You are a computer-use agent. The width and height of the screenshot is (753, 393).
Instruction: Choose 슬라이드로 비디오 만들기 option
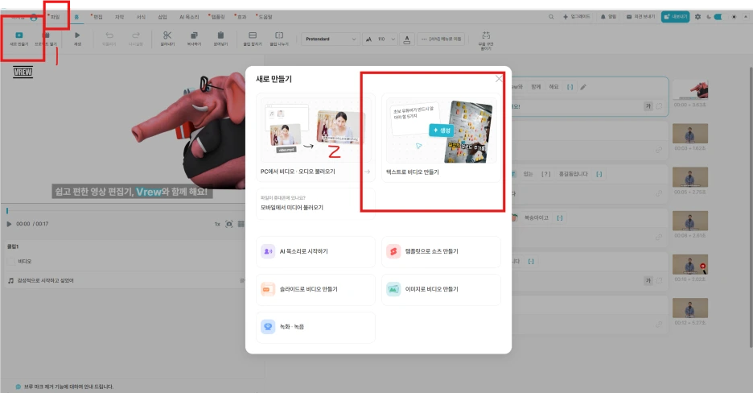click(315, 289)
